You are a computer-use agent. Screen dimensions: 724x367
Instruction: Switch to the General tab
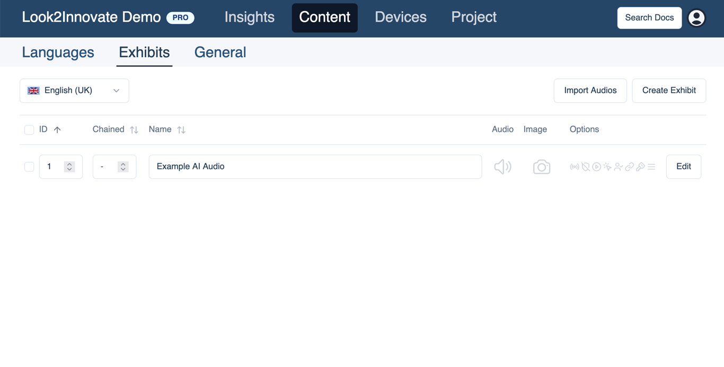click(x=220, y=52)
